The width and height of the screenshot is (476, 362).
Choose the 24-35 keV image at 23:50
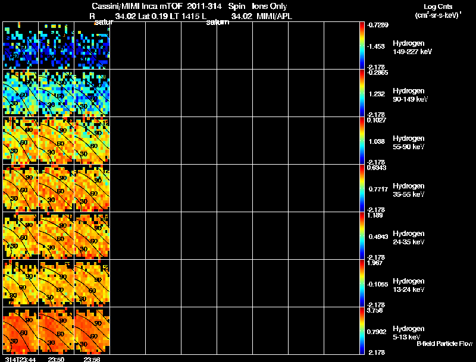click(x=57, y=236)
